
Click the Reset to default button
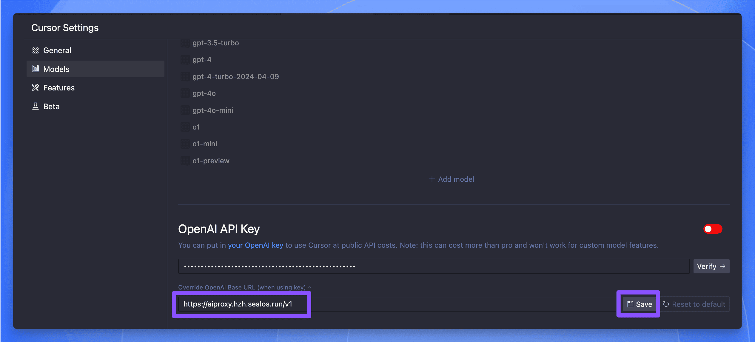click(x=699, y=304)
